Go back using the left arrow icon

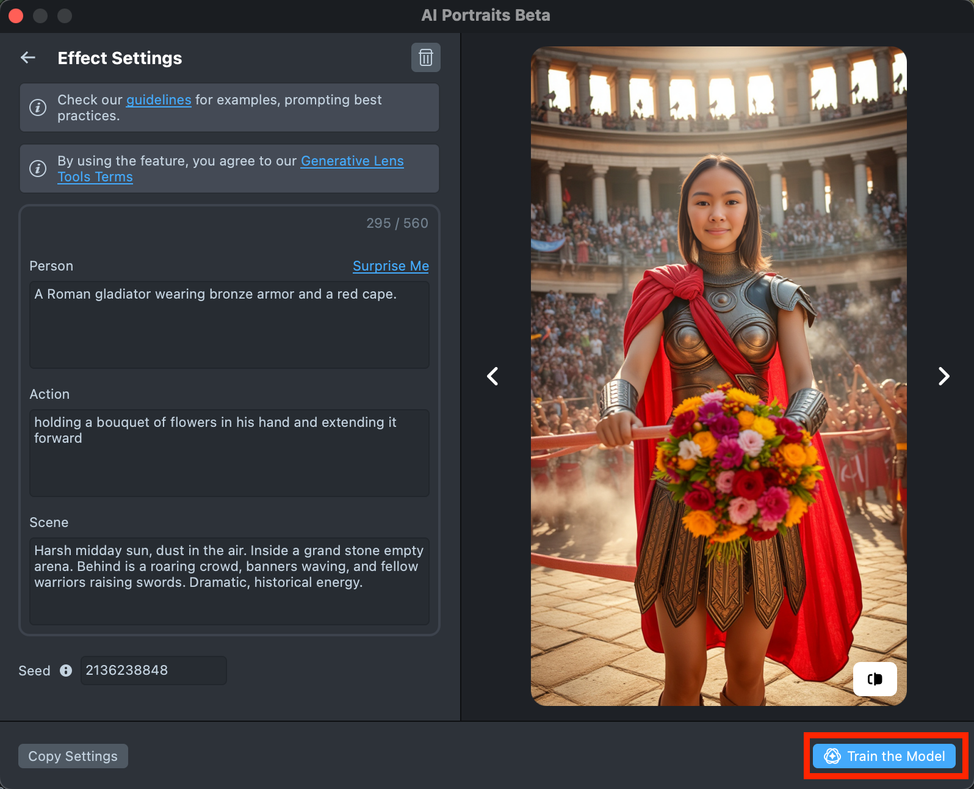tap(28, 58)
